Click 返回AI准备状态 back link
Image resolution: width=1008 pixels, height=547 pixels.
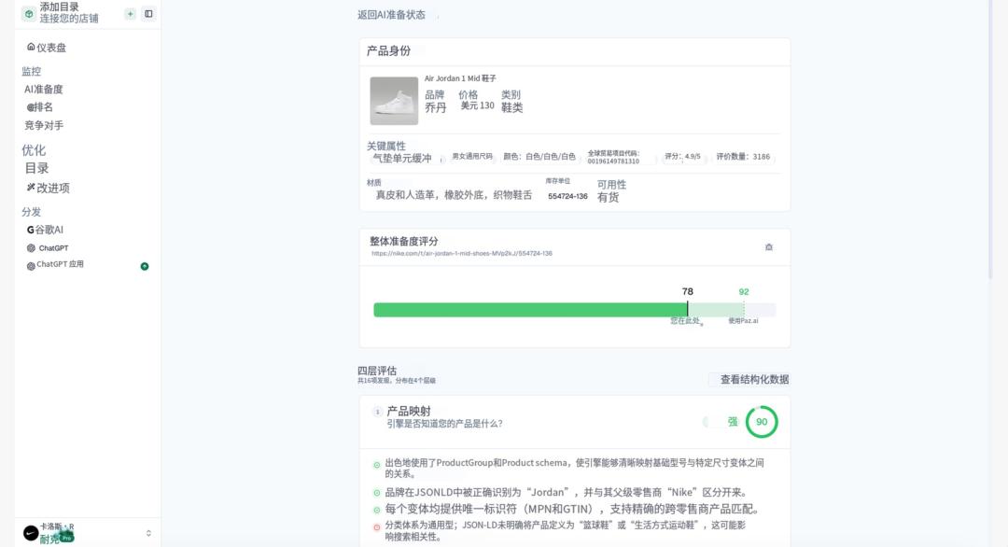click(391, 15)
